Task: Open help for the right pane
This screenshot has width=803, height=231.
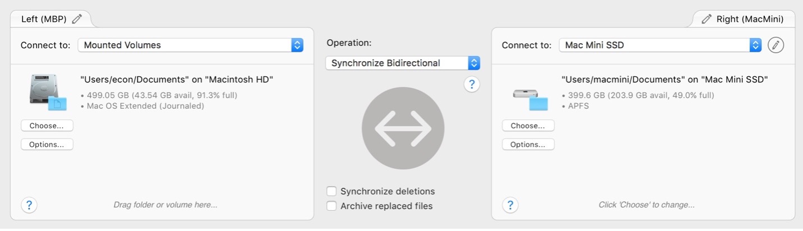Action: (x=510, y=205)
